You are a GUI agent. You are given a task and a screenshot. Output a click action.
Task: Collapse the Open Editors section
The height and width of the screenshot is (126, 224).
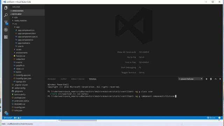[x=27, y=11]
